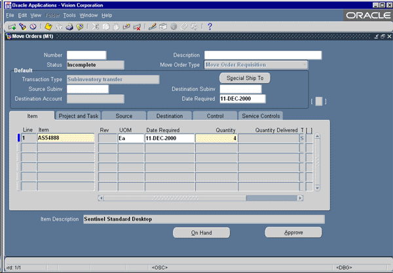Click the New record toolbar icon

click(12, 27)
